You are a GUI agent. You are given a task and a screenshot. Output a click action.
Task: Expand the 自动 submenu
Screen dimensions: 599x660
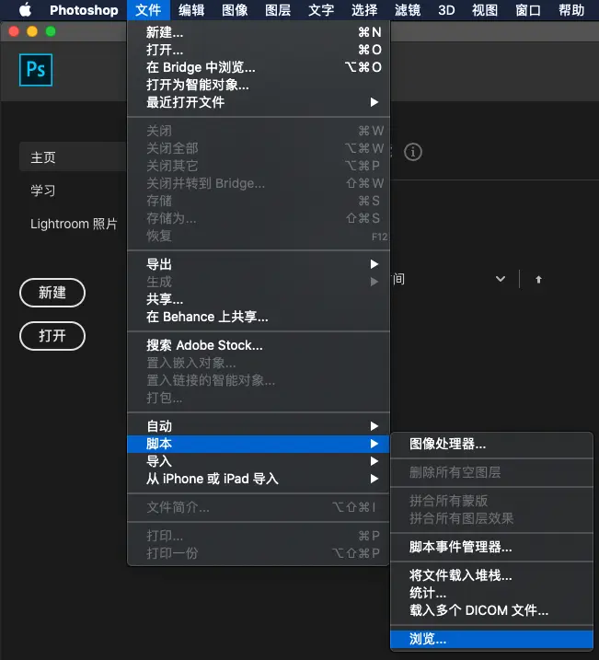pos(259,426)
